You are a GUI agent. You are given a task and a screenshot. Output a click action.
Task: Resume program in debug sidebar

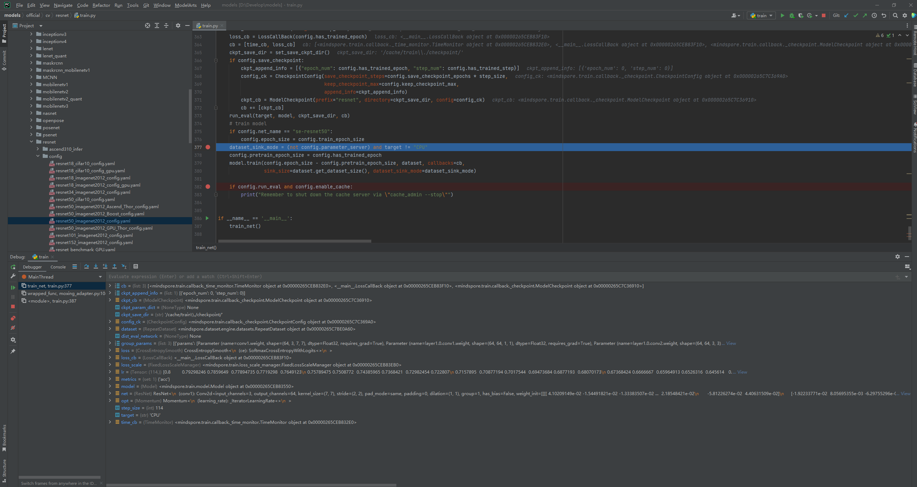coord(13,287)
